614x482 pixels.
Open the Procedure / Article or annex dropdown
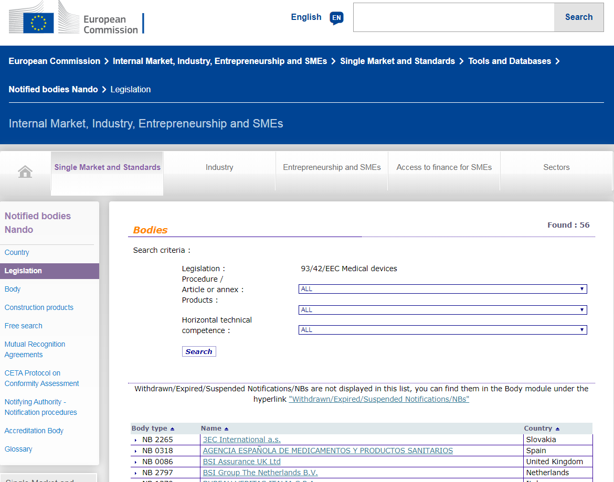(442, 289)
